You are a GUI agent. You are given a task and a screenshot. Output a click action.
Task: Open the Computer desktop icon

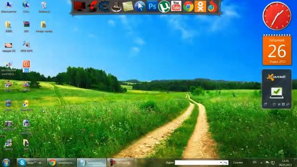tap(8, 7)
